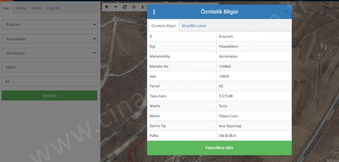Click the Ada input field with 10829
This screenshot has width=339, height=162.
pyautogui.click(x=49, y=67)
